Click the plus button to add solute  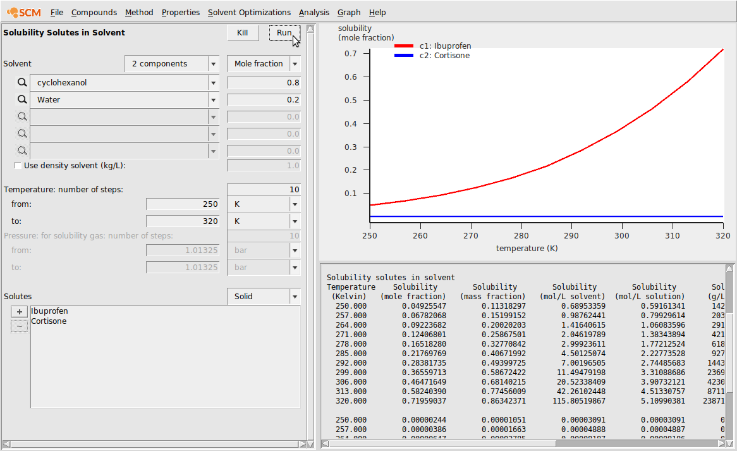point(20,312)
